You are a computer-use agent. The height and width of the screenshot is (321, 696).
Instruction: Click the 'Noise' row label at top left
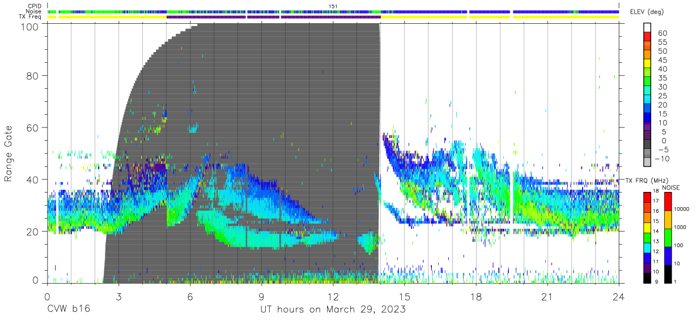35,11
